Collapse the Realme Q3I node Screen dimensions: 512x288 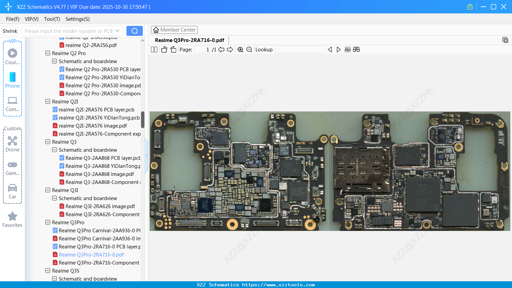[48, 190]
